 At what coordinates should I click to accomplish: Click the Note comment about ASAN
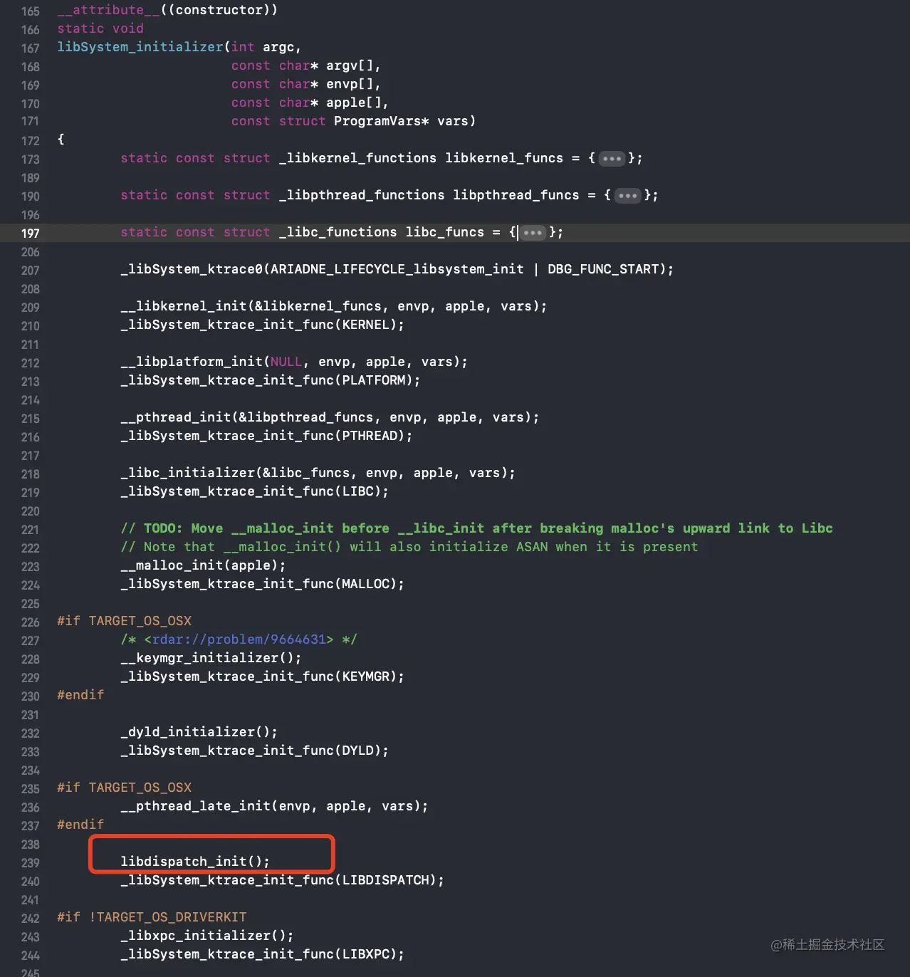click(x=409, y=547)
